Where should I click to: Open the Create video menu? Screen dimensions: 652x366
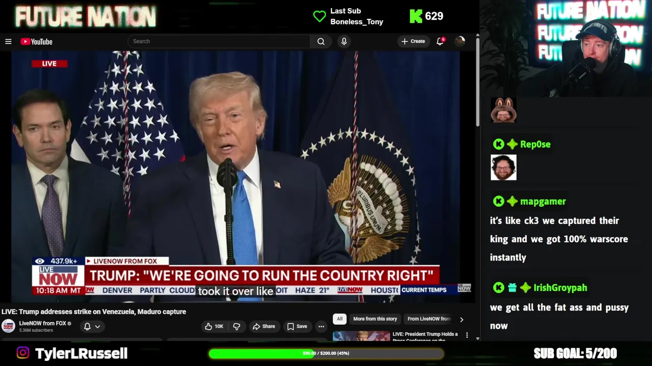point(413,41)
